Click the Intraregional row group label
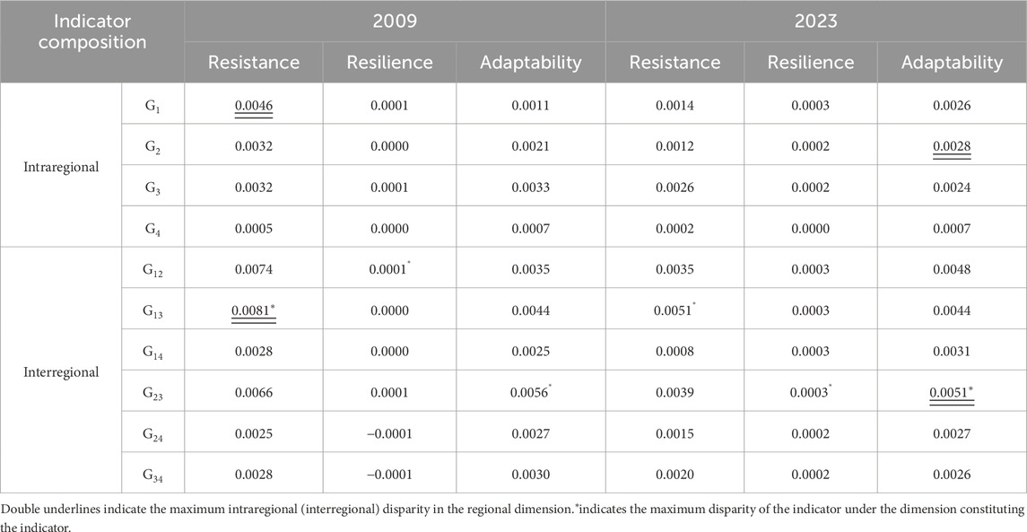Screen dimensions: 1027x532 61,167
